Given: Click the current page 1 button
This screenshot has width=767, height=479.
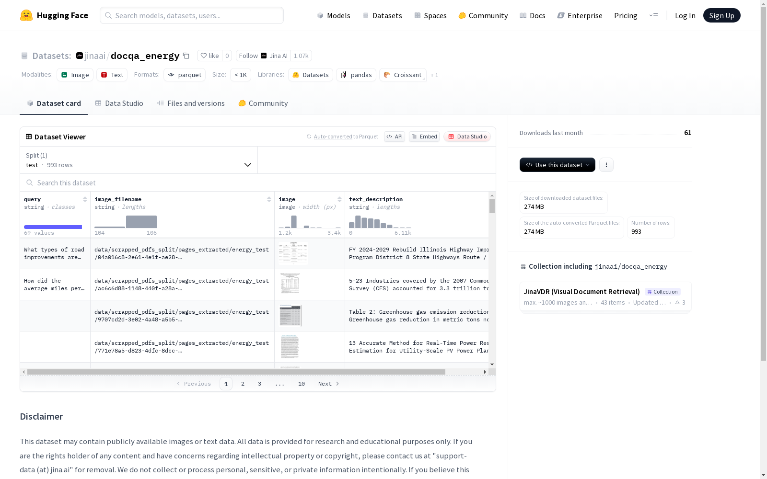Looking at the screenshot, I should tap(226, 384).
